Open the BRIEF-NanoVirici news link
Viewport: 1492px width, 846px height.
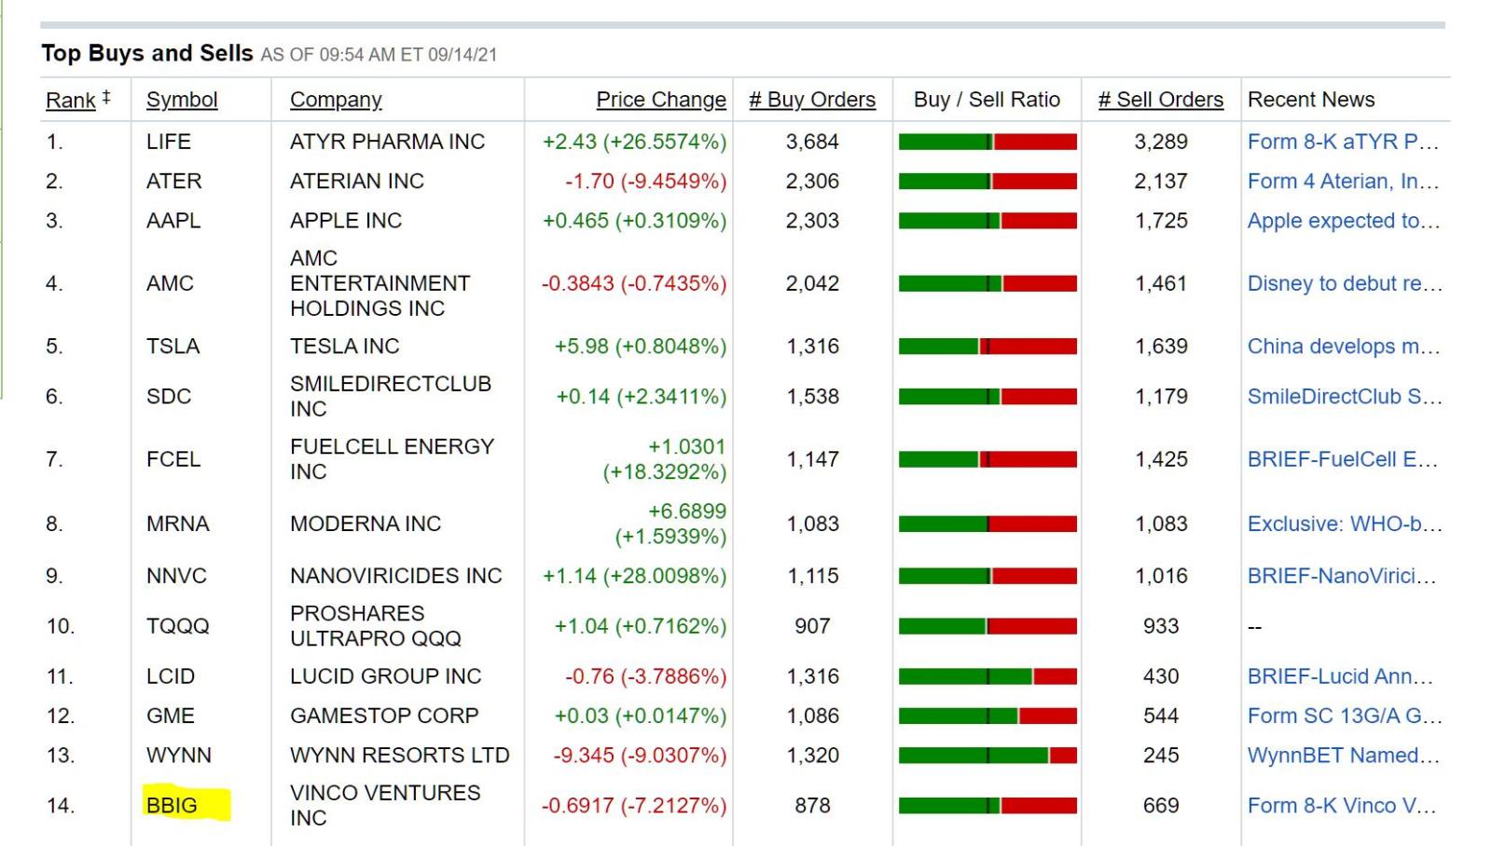(1342, 576)
